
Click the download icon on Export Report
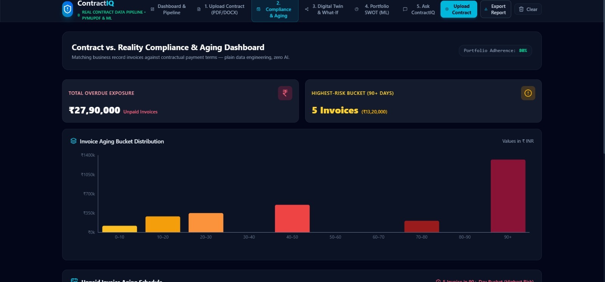(486, 9)
